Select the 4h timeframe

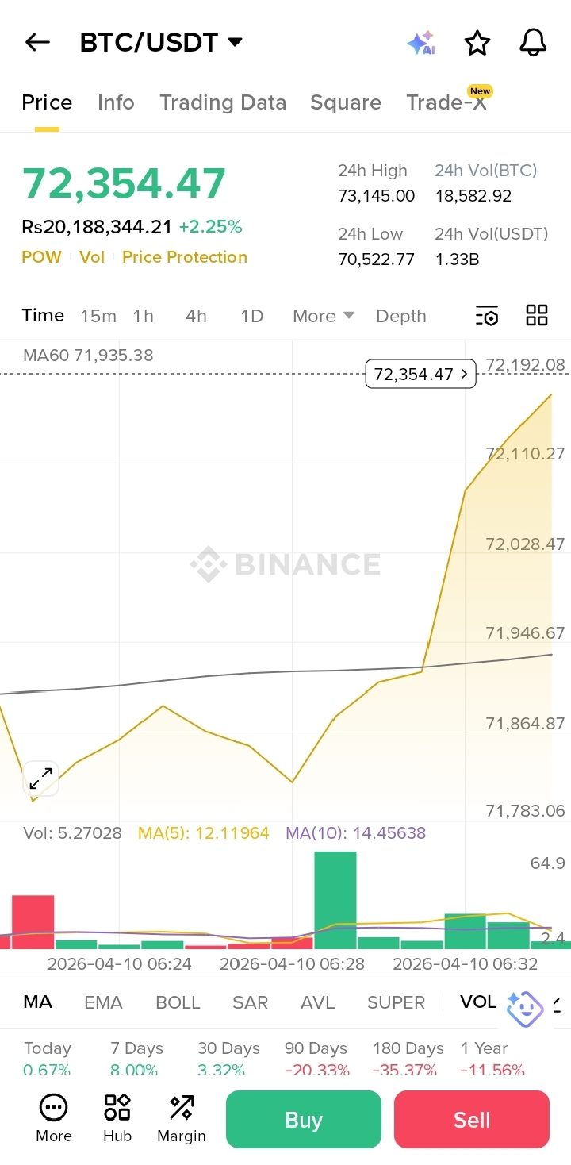pos(196,316)
